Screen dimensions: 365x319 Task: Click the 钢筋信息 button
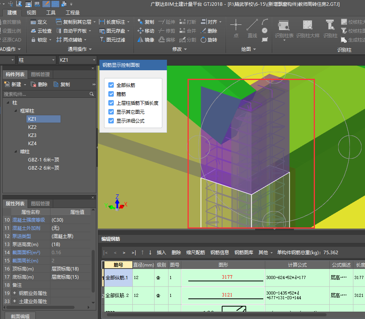point(219,253)
